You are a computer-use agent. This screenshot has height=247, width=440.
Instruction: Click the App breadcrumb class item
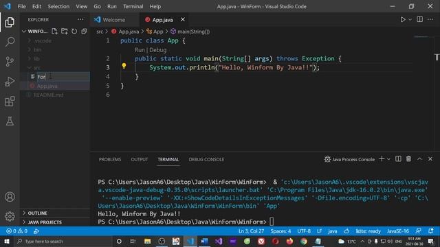155,32
